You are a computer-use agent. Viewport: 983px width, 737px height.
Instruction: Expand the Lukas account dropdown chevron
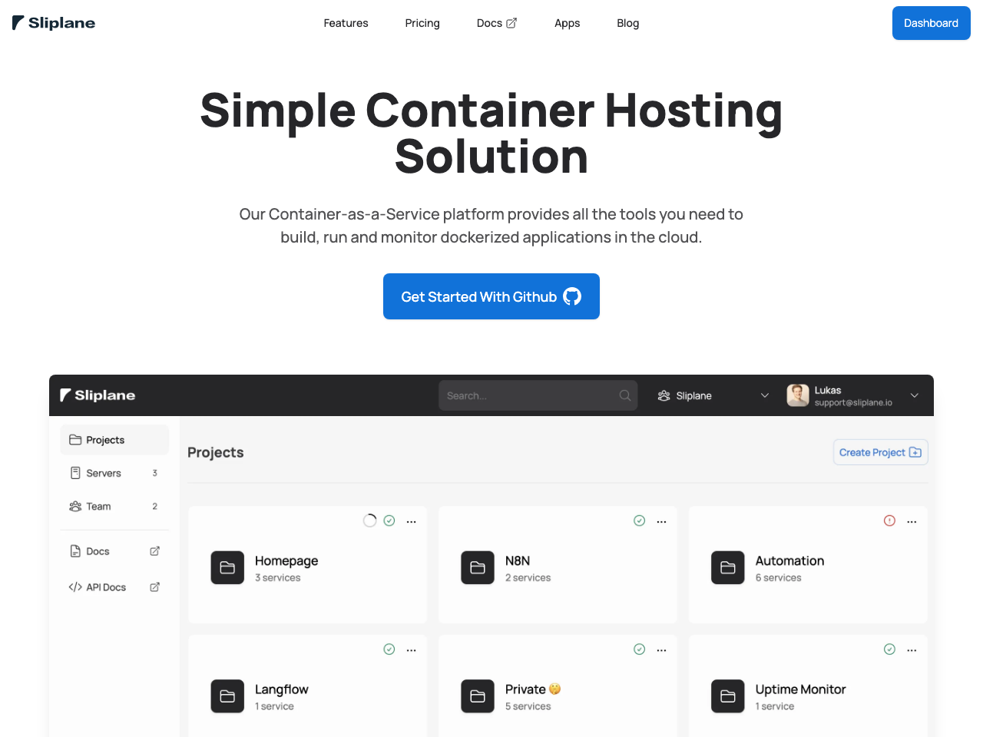coord(914,395)
